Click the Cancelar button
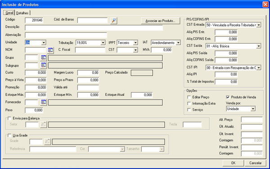270x169 pixels. [255, 163]
